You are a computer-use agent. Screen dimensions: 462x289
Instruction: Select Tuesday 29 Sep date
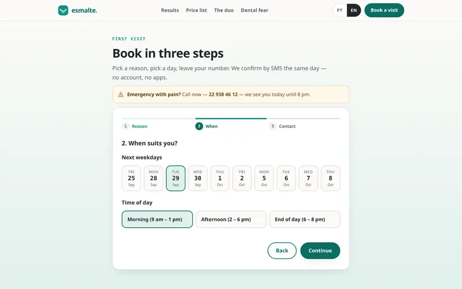(x=176, y=179)
